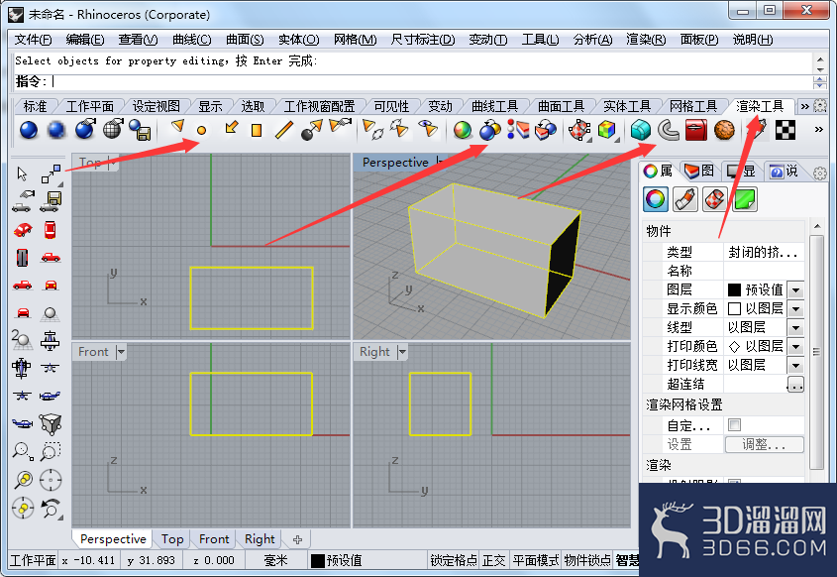The width and height of the screenshot is (837, 577).
Task: Click the rainbow colored cube icon
Action: (607, 130)
